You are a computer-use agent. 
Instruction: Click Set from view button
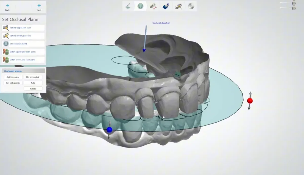pyautogui.click(x=13, y=77)
